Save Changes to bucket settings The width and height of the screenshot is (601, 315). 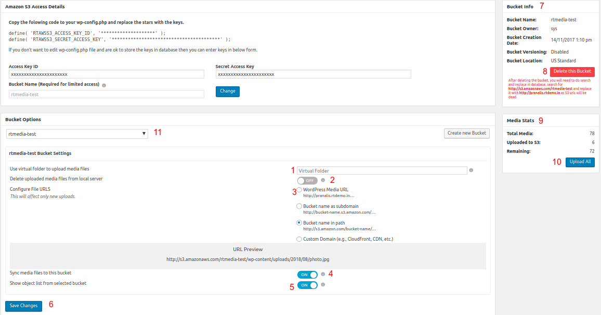[24, 306]
